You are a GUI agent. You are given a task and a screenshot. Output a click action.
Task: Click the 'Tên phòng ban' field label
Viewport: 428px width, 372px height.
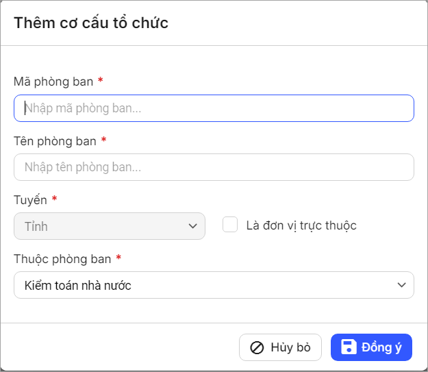tap(55, 140)
